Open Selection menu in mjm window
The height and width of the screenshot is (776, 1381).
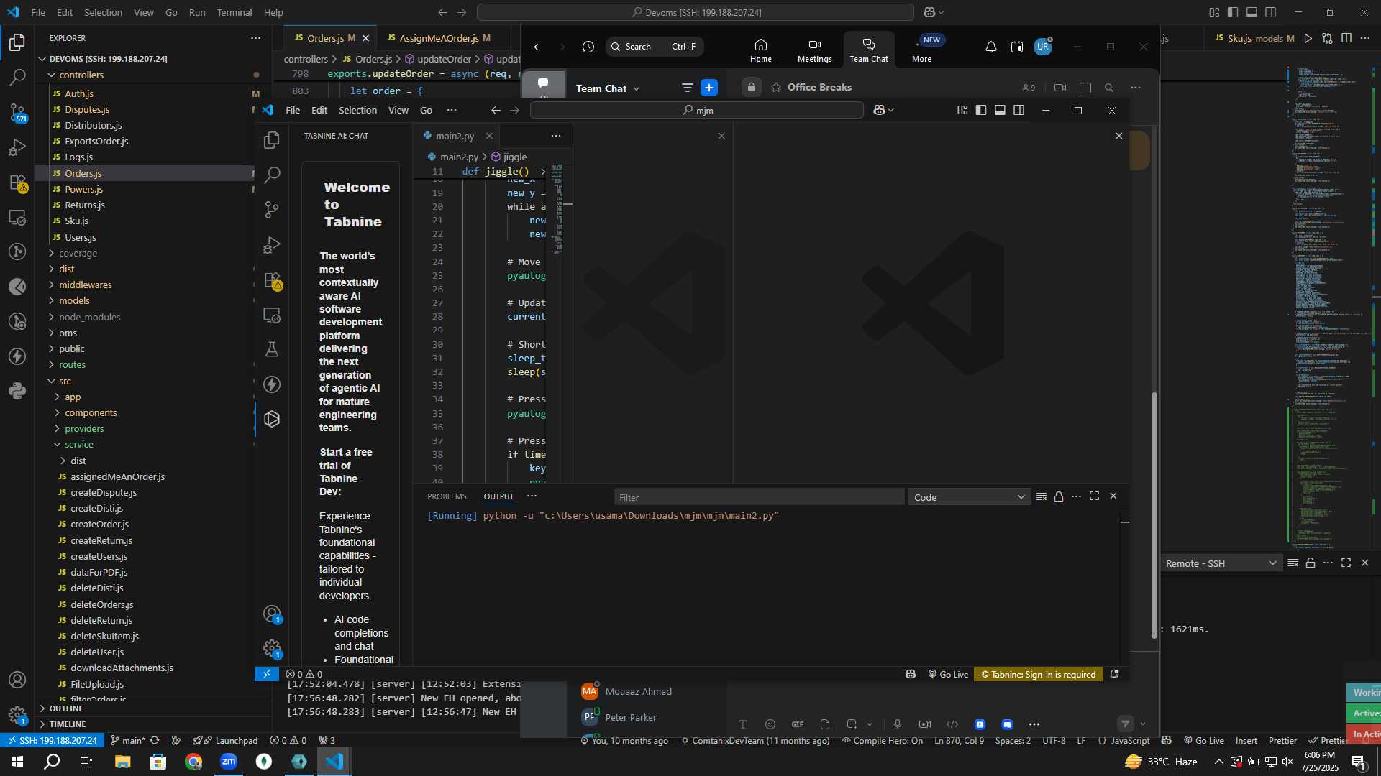[x=357, y=110]
